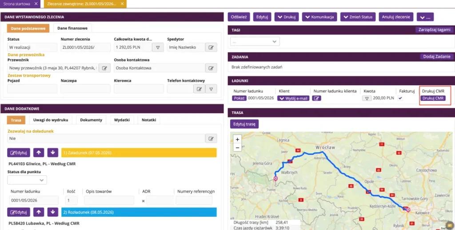Click the top Edytuj button

(262, 17)
